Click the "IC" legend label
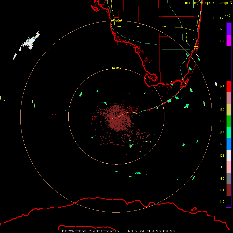Viewport: 233px width, 233px height. coord(222,167)
